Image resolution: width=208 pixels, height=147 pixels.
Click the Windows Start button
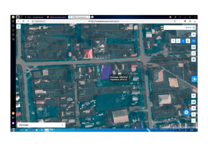click(13, 130)
